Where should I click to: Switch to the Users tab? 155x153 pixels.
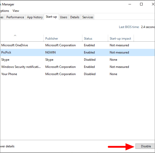click(x=64, y=17)
